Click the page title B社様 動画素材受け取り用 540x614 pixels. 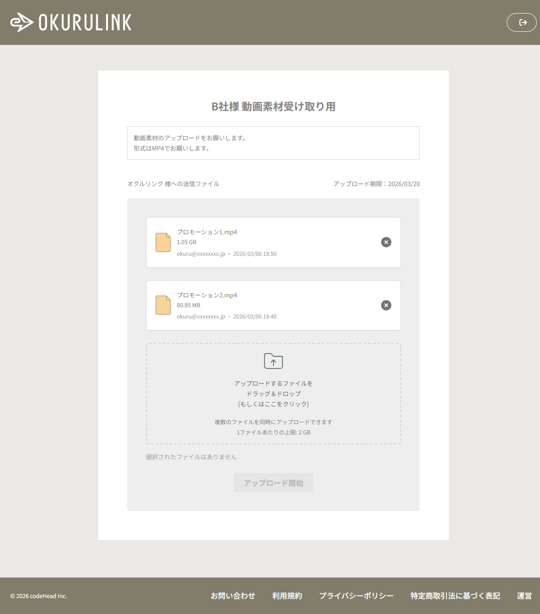point(273,107)
